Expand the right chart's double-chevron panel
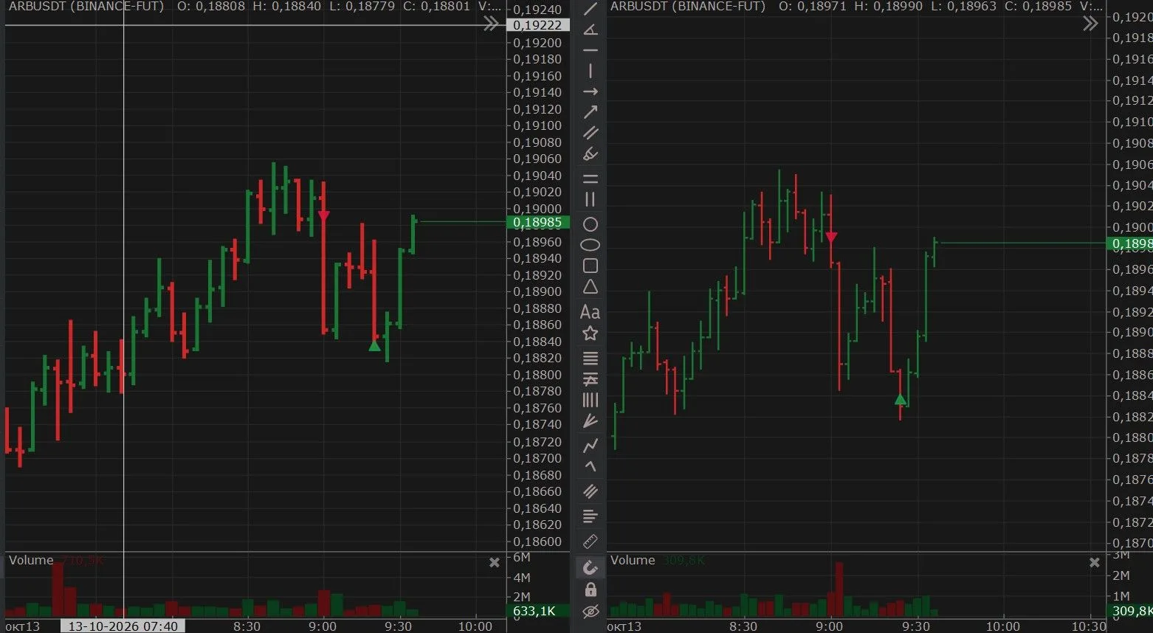This screenshot has height=633, width=1153. click(x=1090, y=24)
